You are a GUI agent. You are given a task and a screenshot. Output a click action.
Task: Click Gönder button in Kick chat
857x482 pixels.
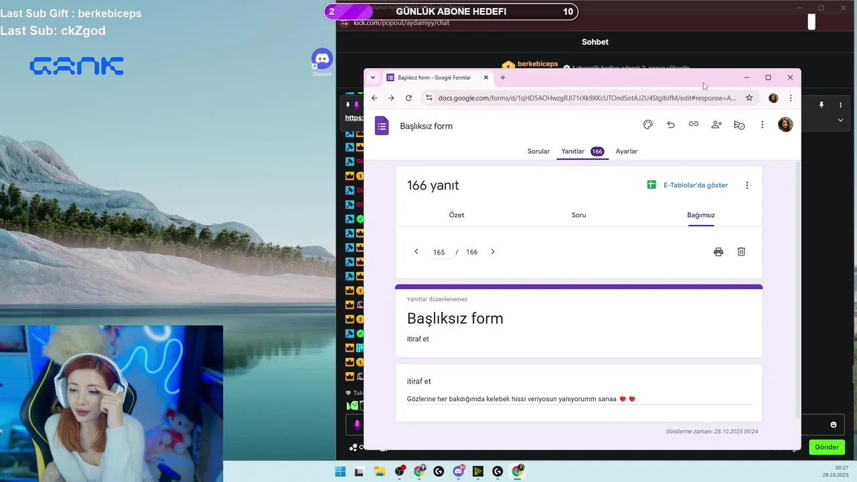(827, 447)
